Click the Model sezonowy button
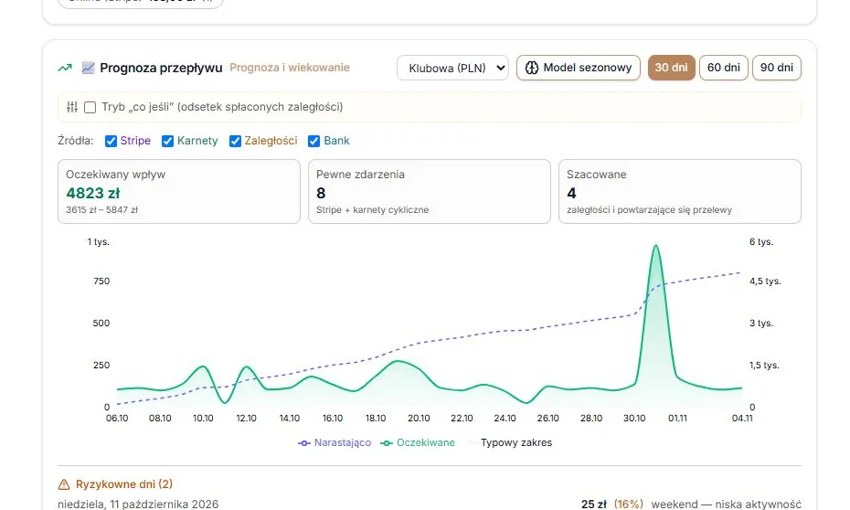 pos(579,68)
